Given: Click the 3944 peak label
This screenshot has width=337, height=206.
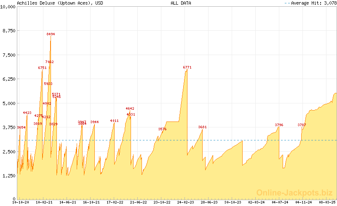Looking at the screenshot, I should click(94, 122).
